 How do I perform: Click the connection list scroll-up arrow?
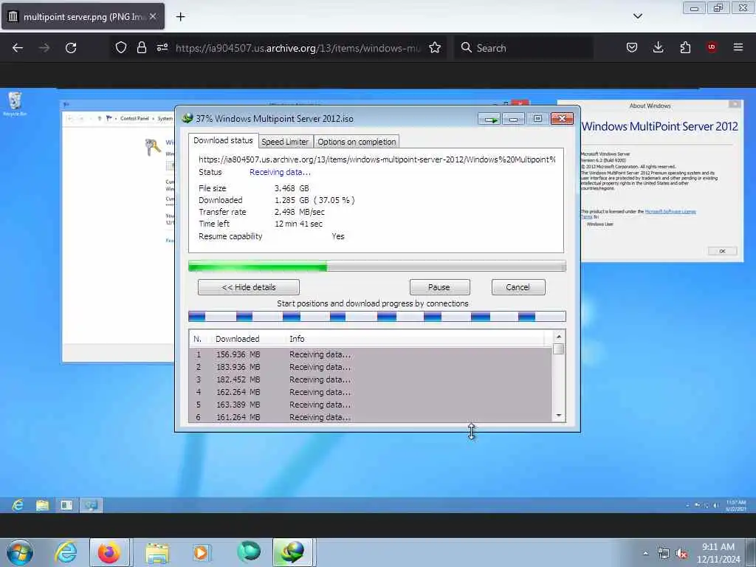click(x=559, y=337)
